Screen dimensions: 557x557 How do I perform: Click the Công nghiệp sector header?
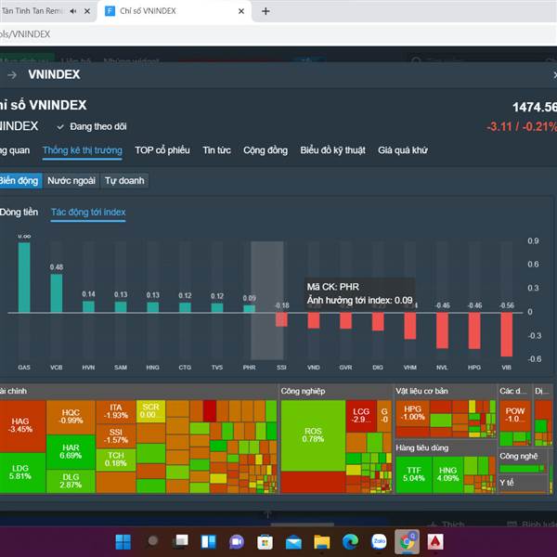click(336, 392)
